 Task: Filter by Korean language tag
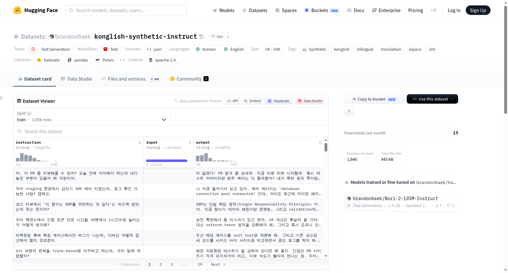click(206, 49)
